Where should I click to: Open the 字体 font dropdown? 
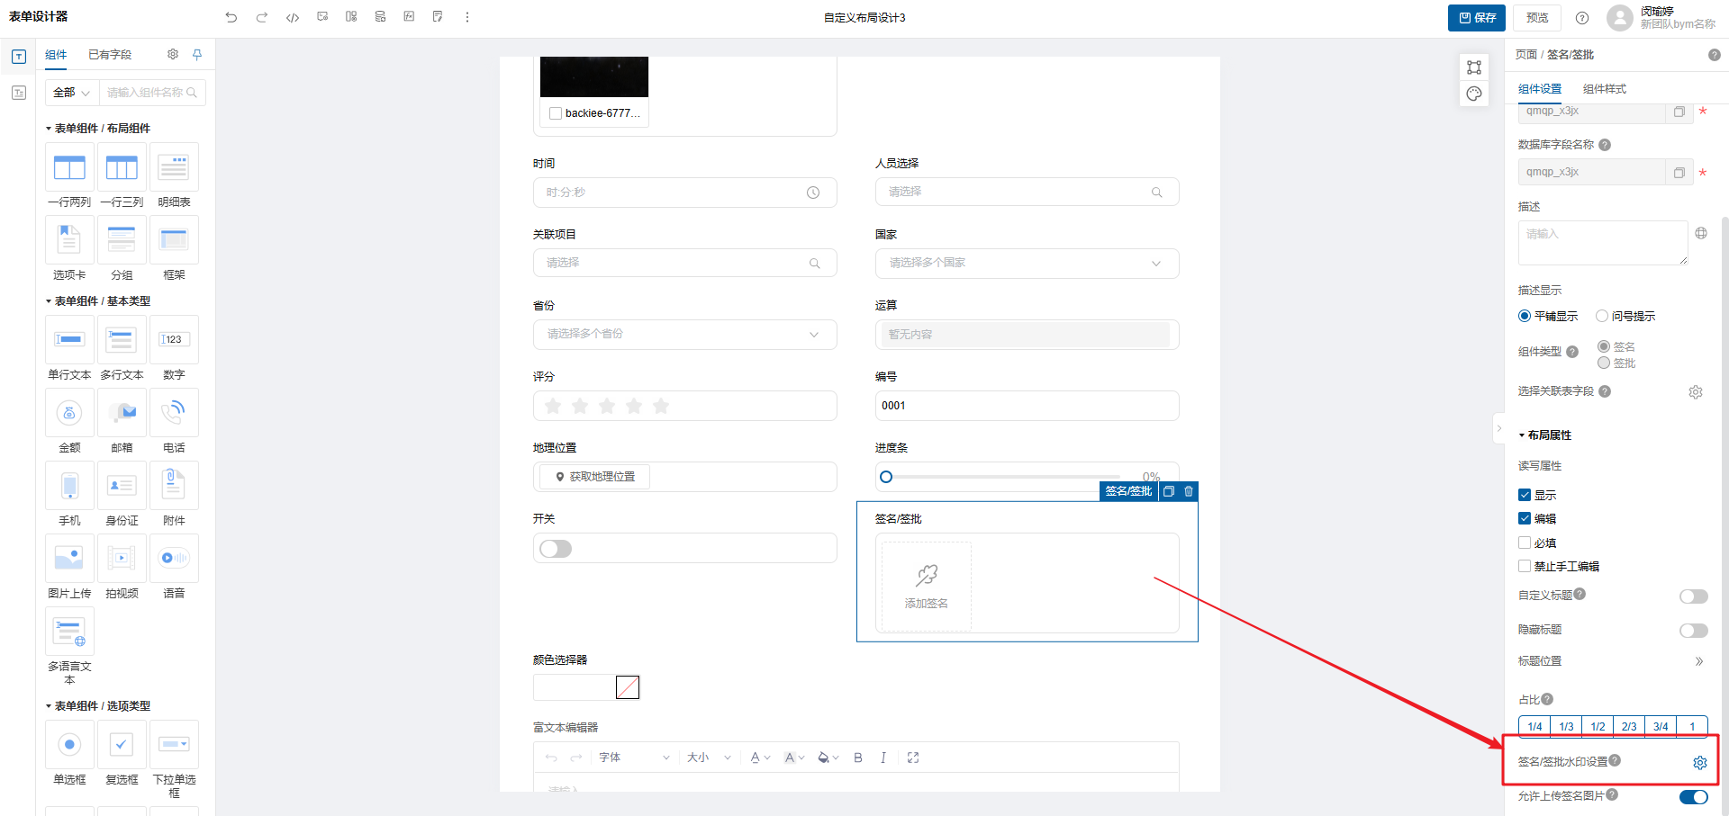(x=635, y=758)
